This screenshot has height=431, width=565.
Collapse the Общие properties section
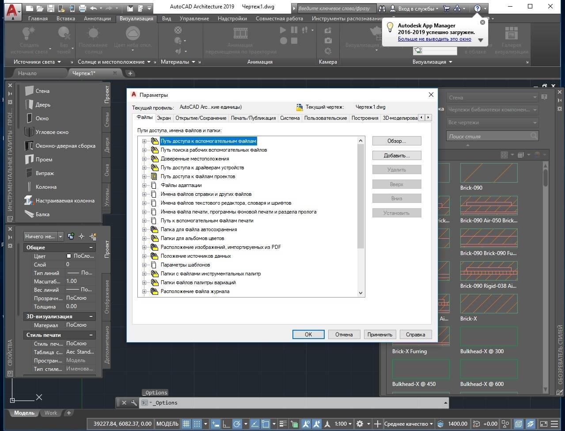[x=91, y=248]
